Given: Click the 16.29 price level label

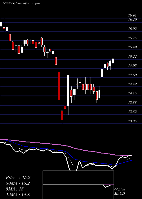Looking at the screenshot, I should 132,20.
